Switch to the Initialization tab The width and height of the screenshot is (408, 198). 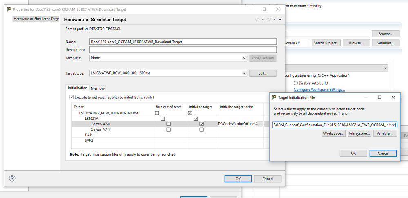(78, 88)
